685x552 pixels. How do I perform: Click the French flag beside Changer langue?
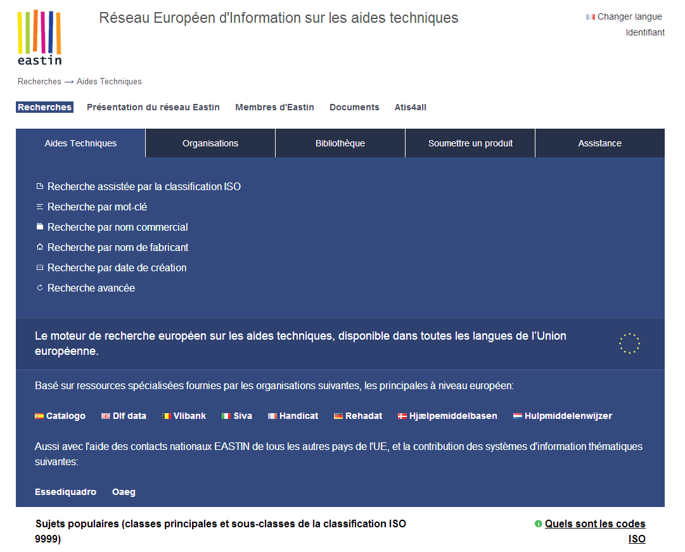point(591,17)
